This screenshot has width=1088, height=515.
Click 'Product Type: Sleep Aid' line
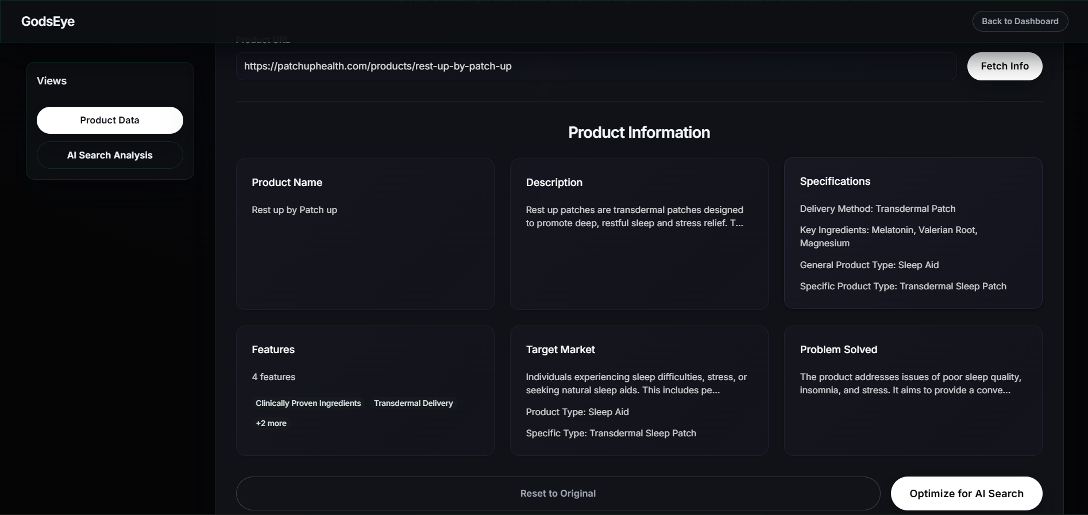pos(577,412)
